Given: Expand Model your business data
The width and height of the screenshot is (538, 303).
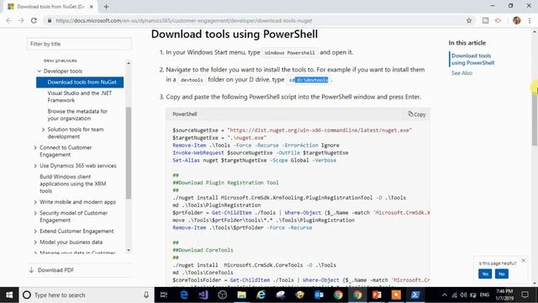Looking at the screenshot, I should pos(35,242).
